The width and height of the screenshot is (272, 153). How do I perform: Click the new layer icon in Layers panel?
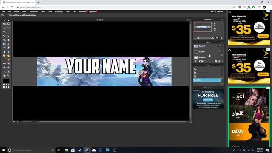click(x=216, y=62)
